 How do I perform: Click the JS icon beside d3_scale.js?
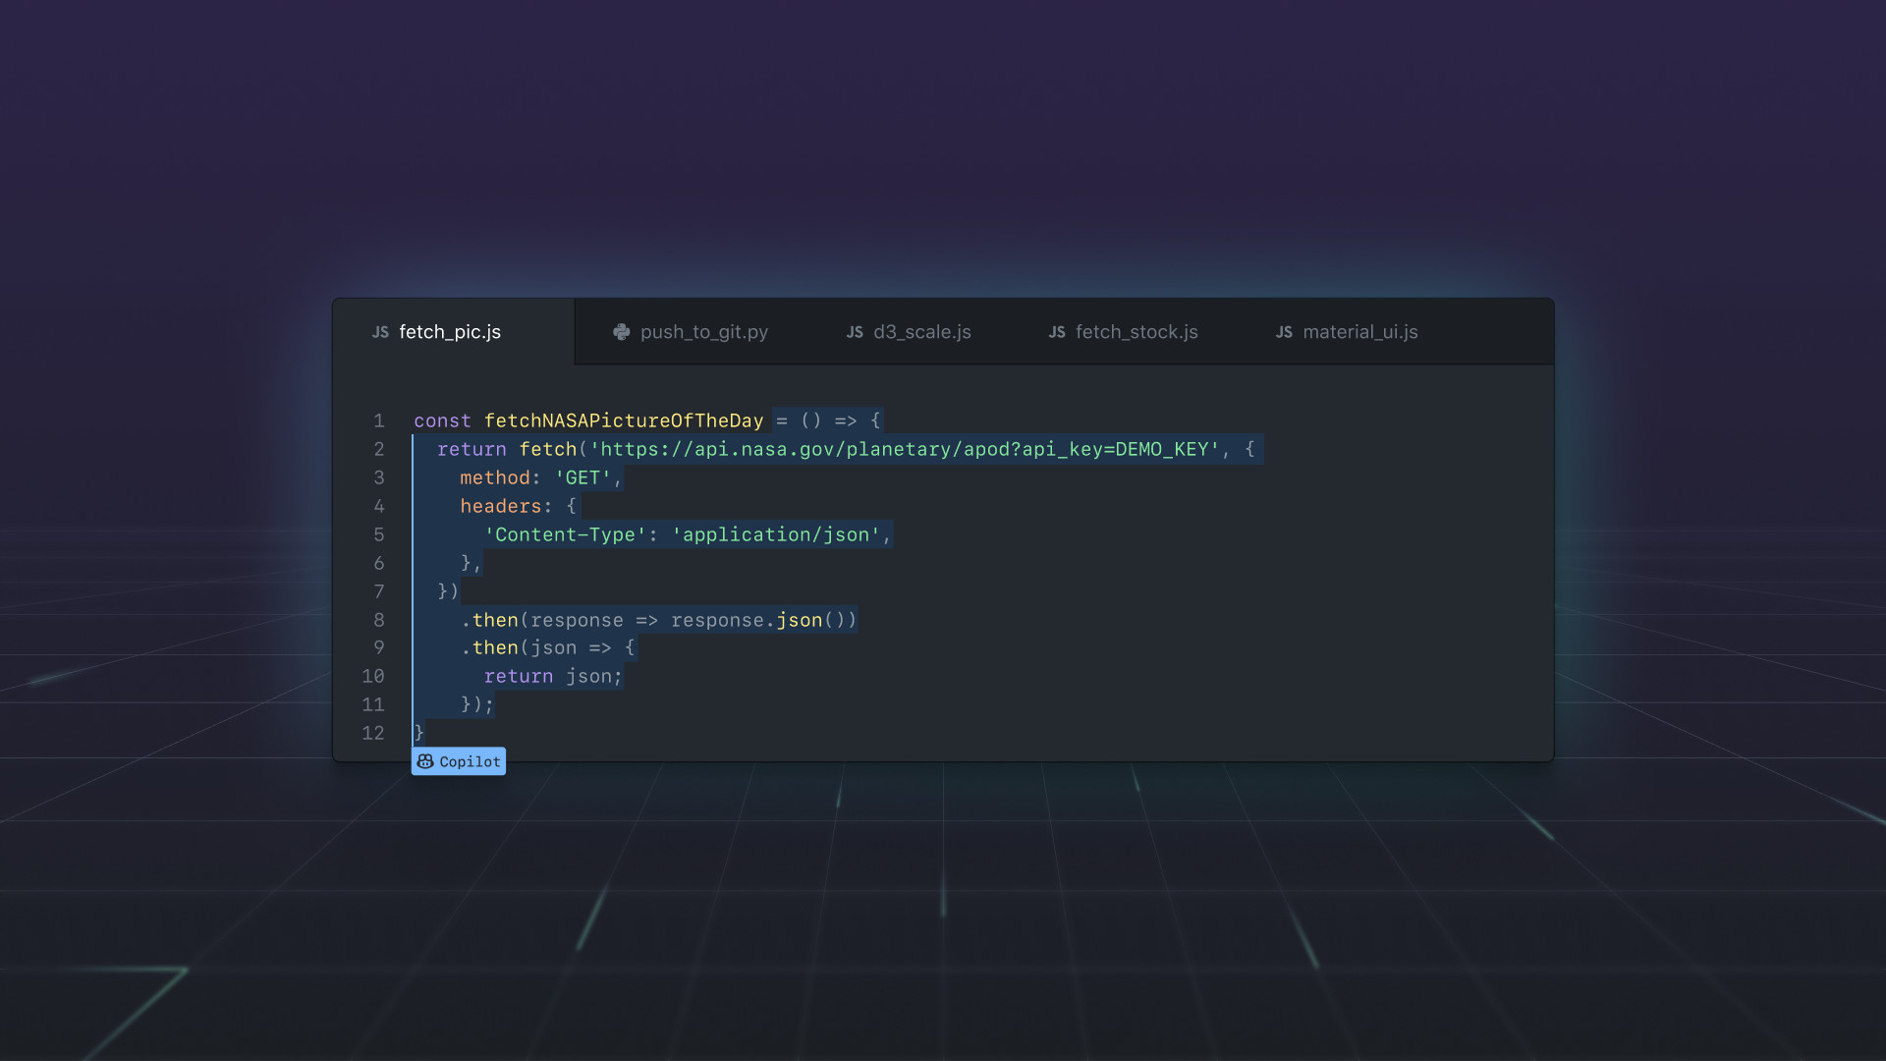click(855, 332)
